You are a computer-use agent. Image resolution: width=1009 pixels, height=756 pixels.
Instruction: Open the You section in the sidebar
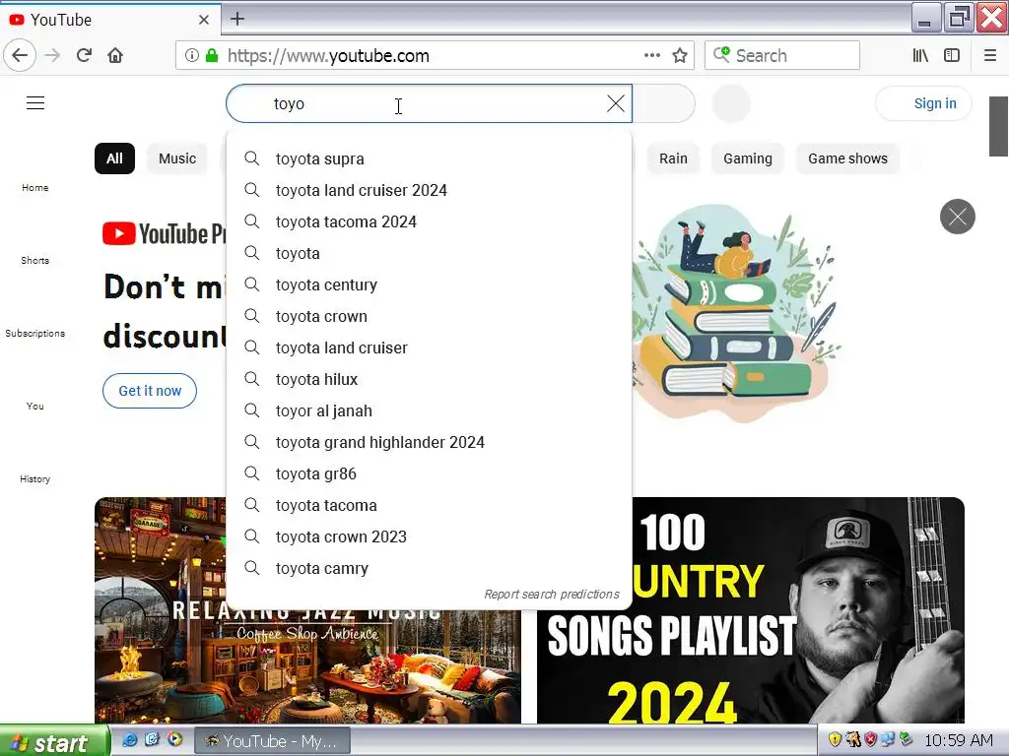pyautogui.click(x=34, y=406)
